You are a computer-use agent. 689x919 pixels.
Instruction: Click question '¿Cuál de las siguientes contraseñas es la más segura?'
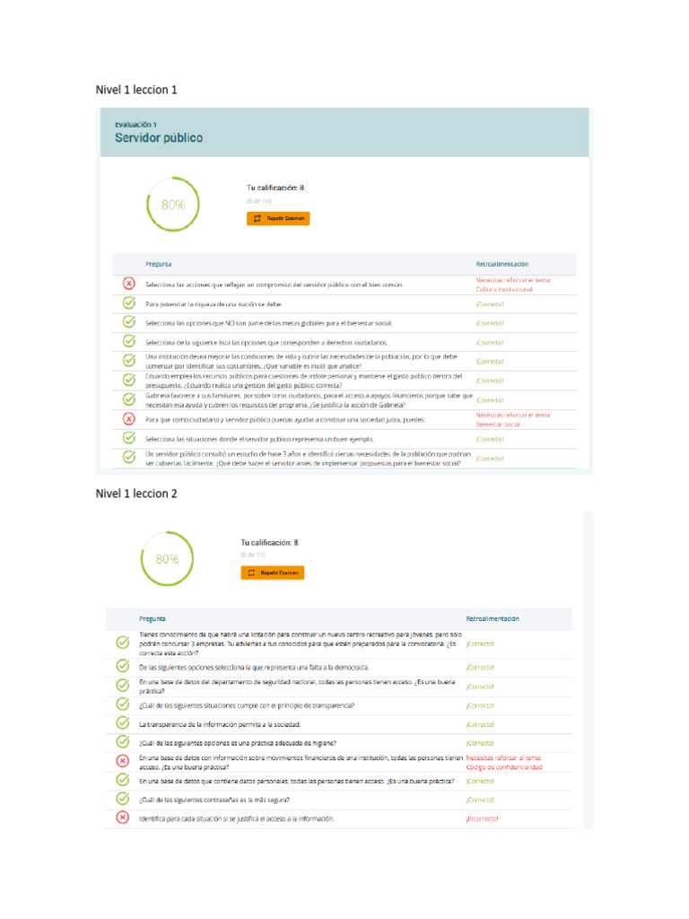tap(214, 800)
